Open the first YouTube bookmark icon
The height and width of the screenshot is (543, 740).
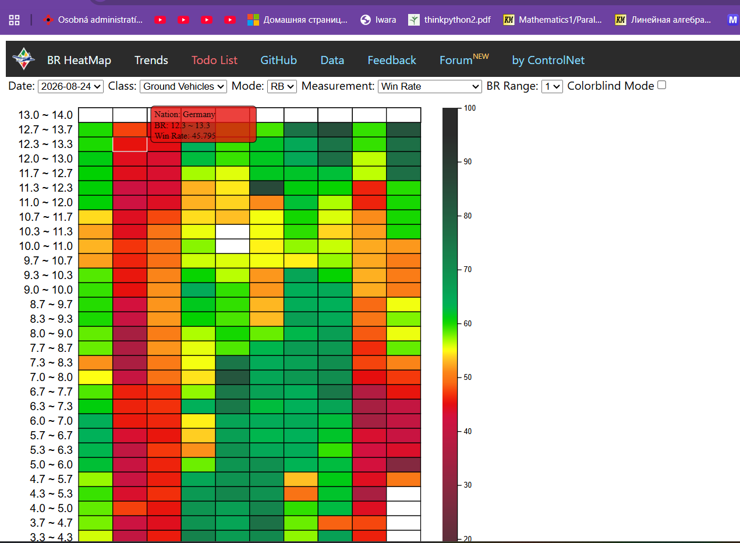point(161,20)
